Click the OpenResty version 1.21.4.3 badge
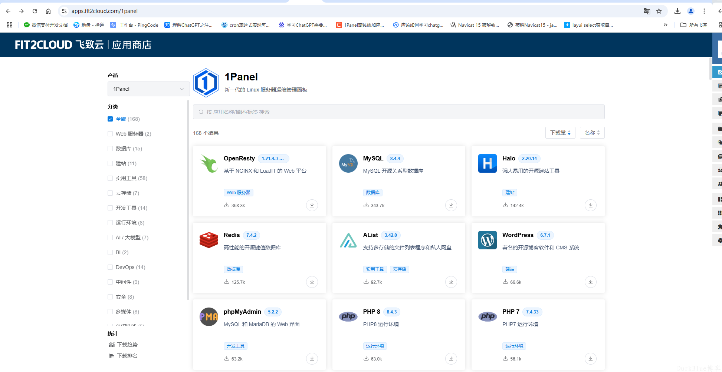Screen dimensions: 722x372 [273, 159]
